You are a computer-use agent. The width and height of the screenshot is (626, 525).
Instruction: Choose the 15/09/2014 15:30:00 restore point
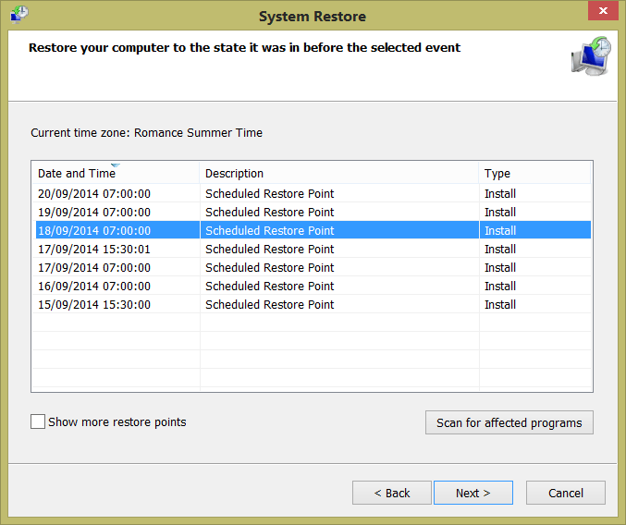point(94,305)
